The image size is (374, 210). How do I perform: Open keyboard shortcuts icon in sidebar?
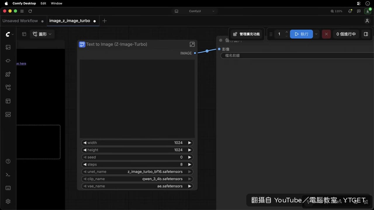click(x=8, y=188)
